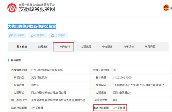The width and height of the screenshot is (172, 112).
Task: Click the 实施编码 label cell
Action: (101, 85)
